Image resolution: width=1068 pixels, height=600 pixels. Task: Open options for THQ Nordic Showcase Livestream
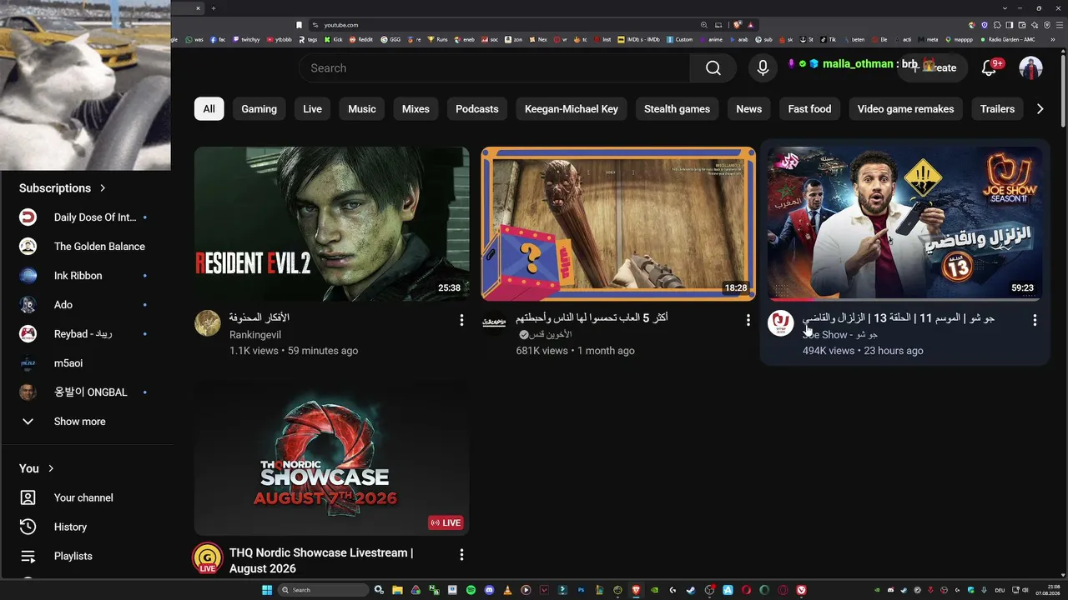[461, 555]
